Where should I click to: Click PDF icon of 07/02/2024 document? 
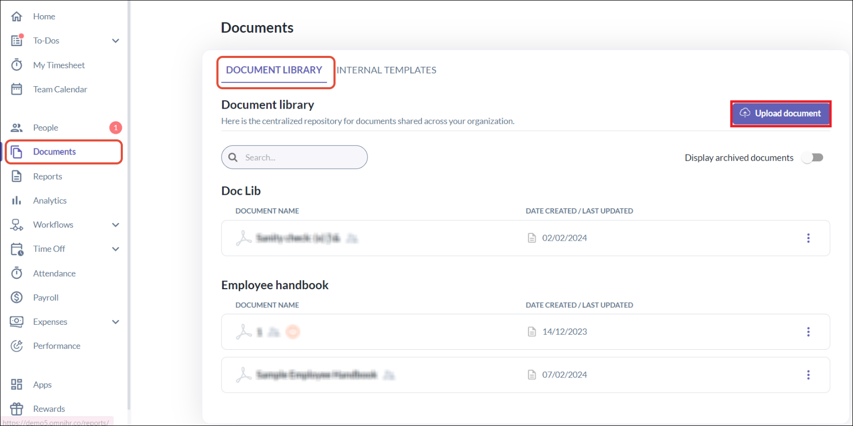click(x=244, y=375)
